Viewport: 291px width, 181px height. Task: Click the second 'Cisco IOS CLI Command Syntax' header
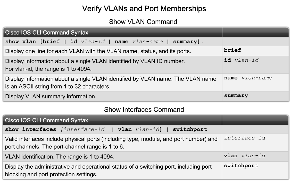[x=46, y=120]
